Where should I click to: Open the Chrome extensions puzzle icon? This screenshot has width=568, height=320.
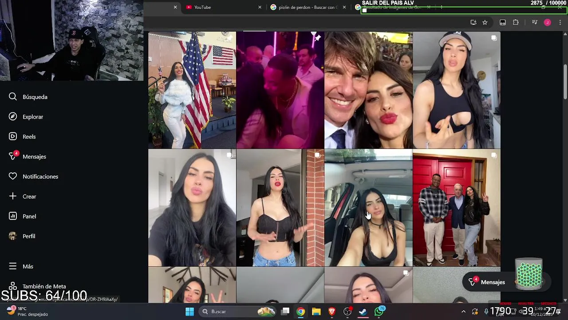(516, 22)
